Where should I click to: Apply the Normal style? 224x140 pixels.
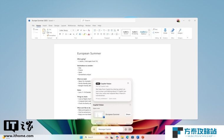pos(126,33)
